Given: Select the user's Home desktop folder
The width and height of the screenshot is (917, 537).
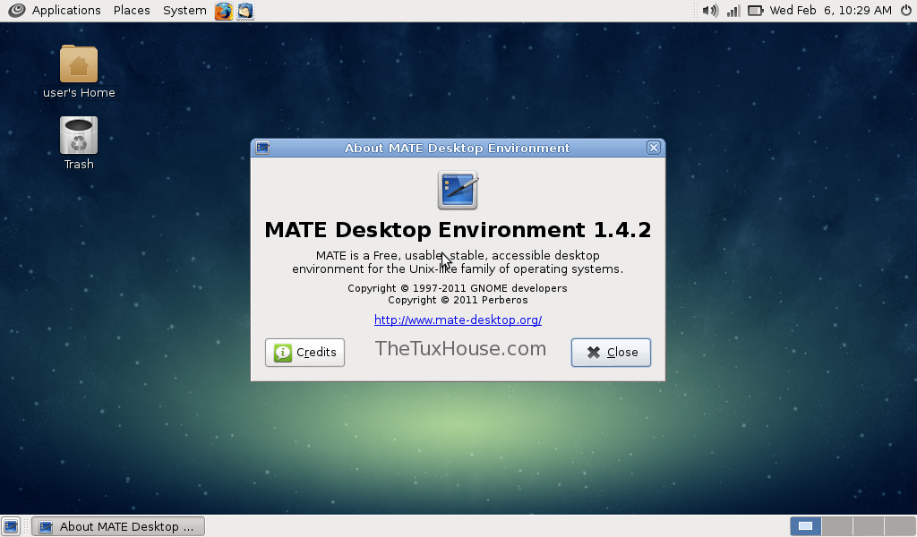Looking at the screenshot, I should [x=79, y=65].
